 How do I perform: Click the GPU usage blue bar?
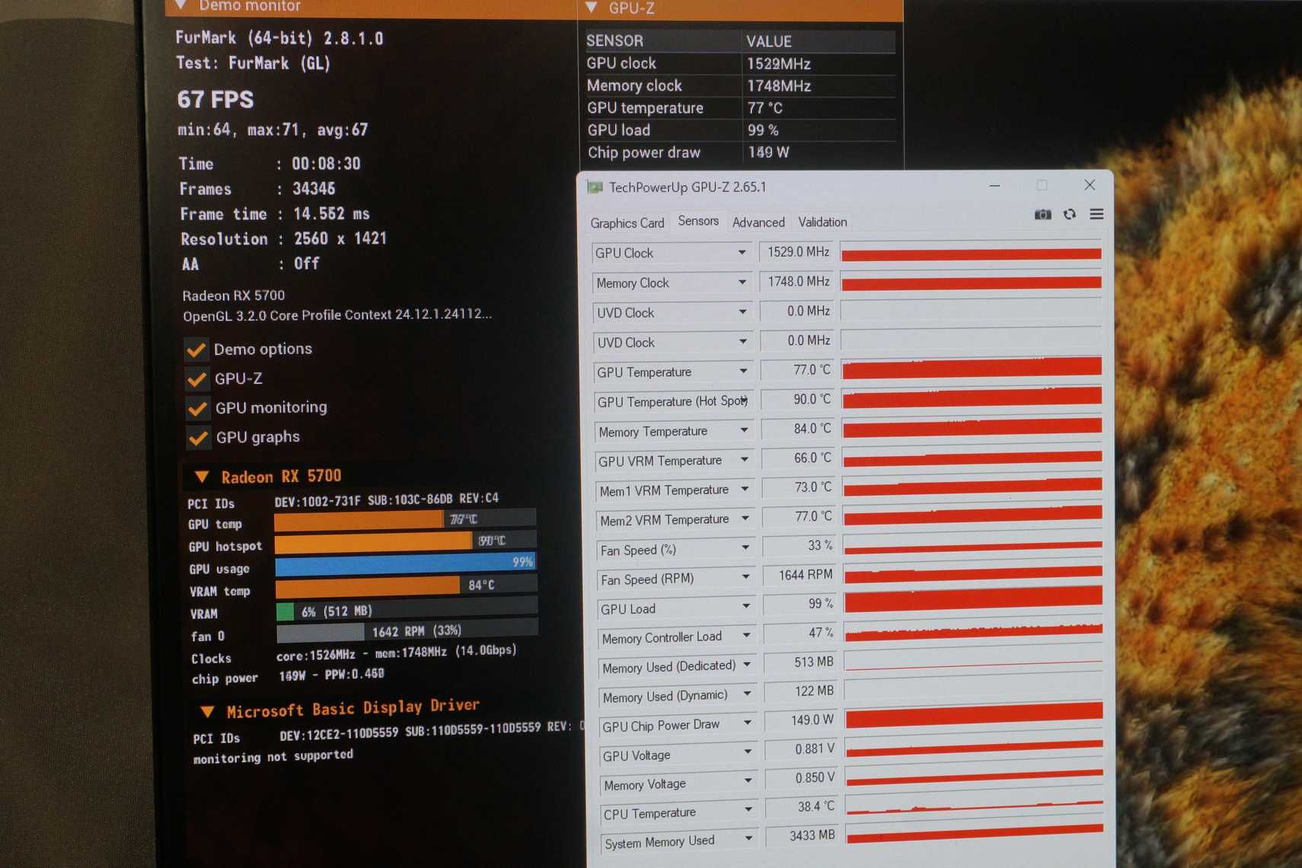(x=406, y=563)
